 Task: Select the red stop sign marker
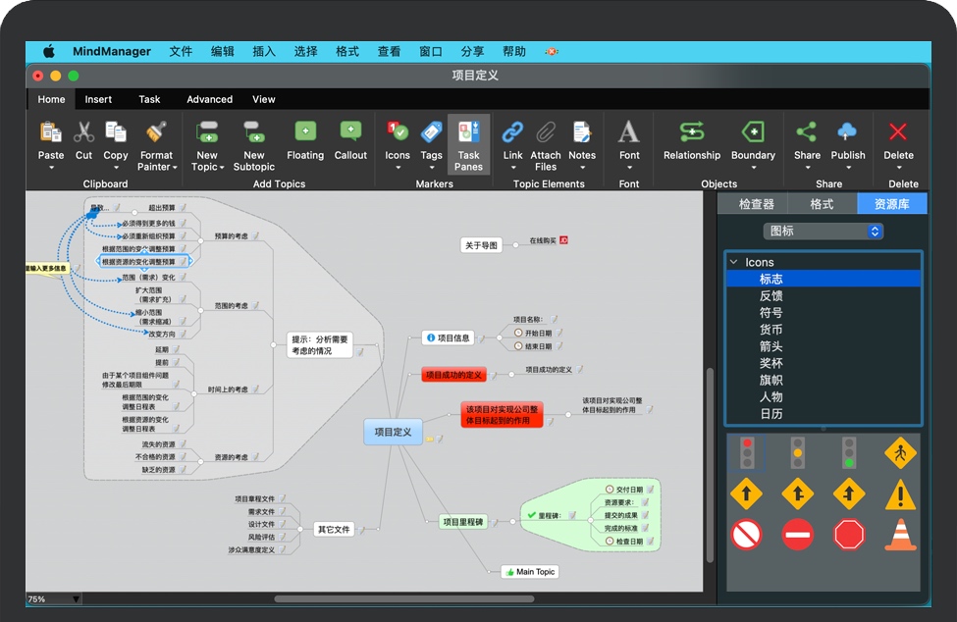click(x=849, y=535)
